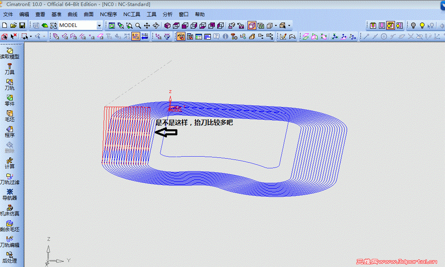Open the 帮助 menu
Viewport: 445px width, 267px height.
coord(200,14)
